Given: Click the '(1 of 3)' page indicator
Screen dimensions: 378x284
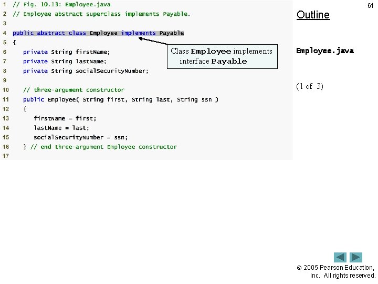Looking at the screenshot, I should 310,86.
